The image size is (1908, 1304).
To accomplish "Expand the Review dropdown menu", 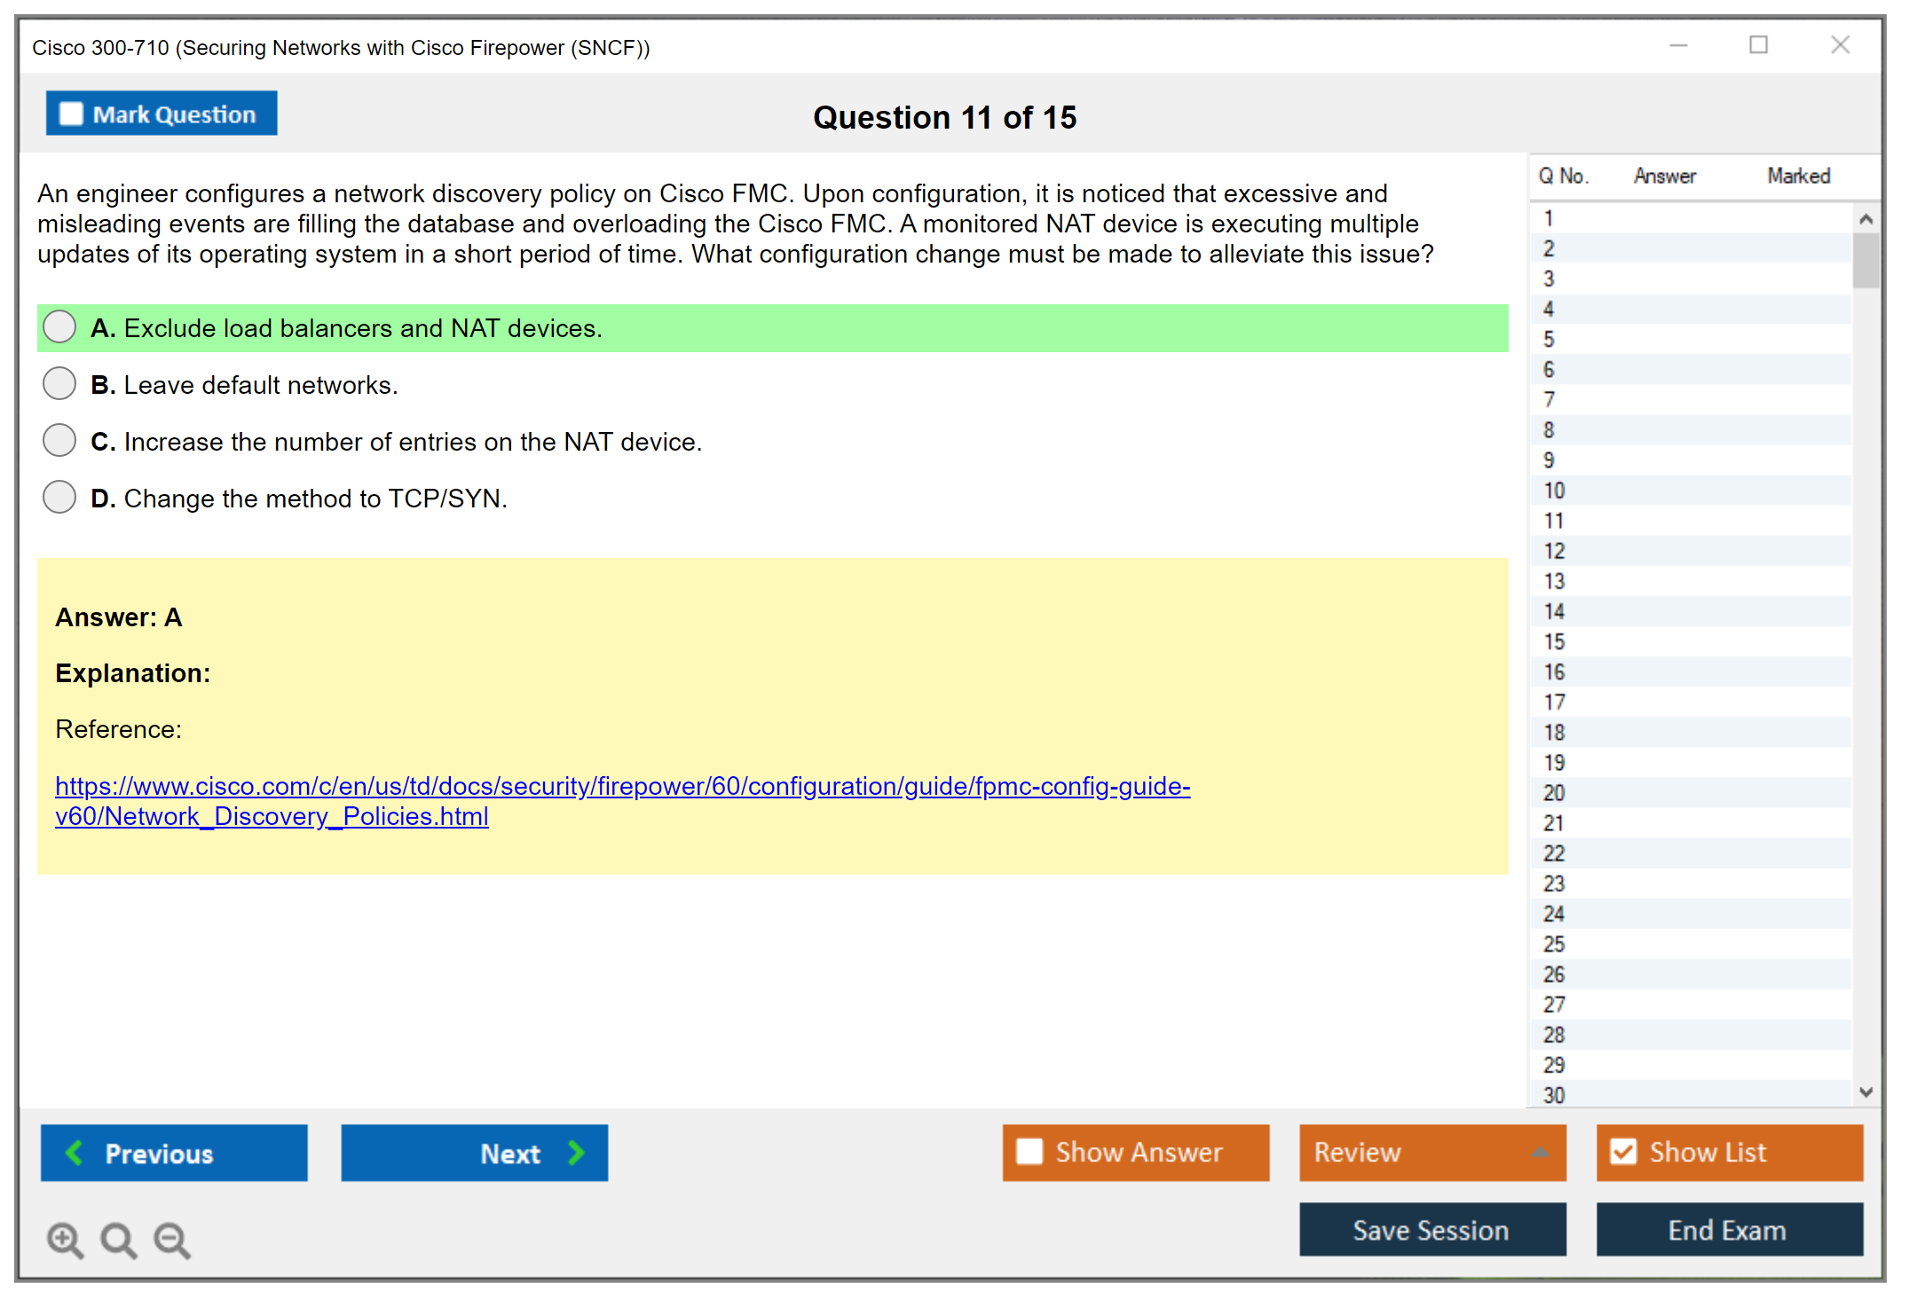I will [x=1540, y=1152].
